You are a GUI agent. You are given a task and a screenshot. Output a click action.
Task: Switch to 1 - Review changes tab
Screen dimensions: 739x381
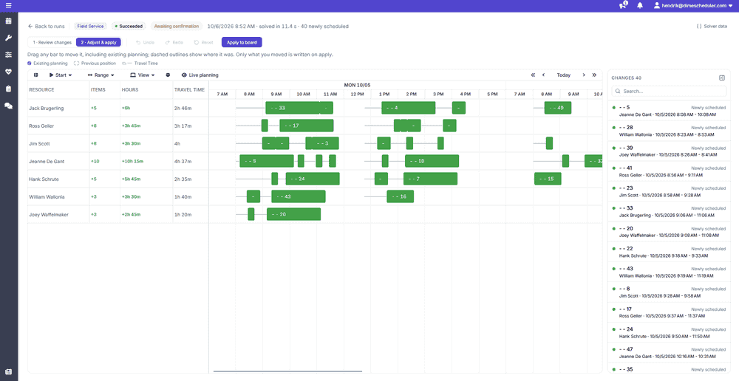(x=52, y=42)
